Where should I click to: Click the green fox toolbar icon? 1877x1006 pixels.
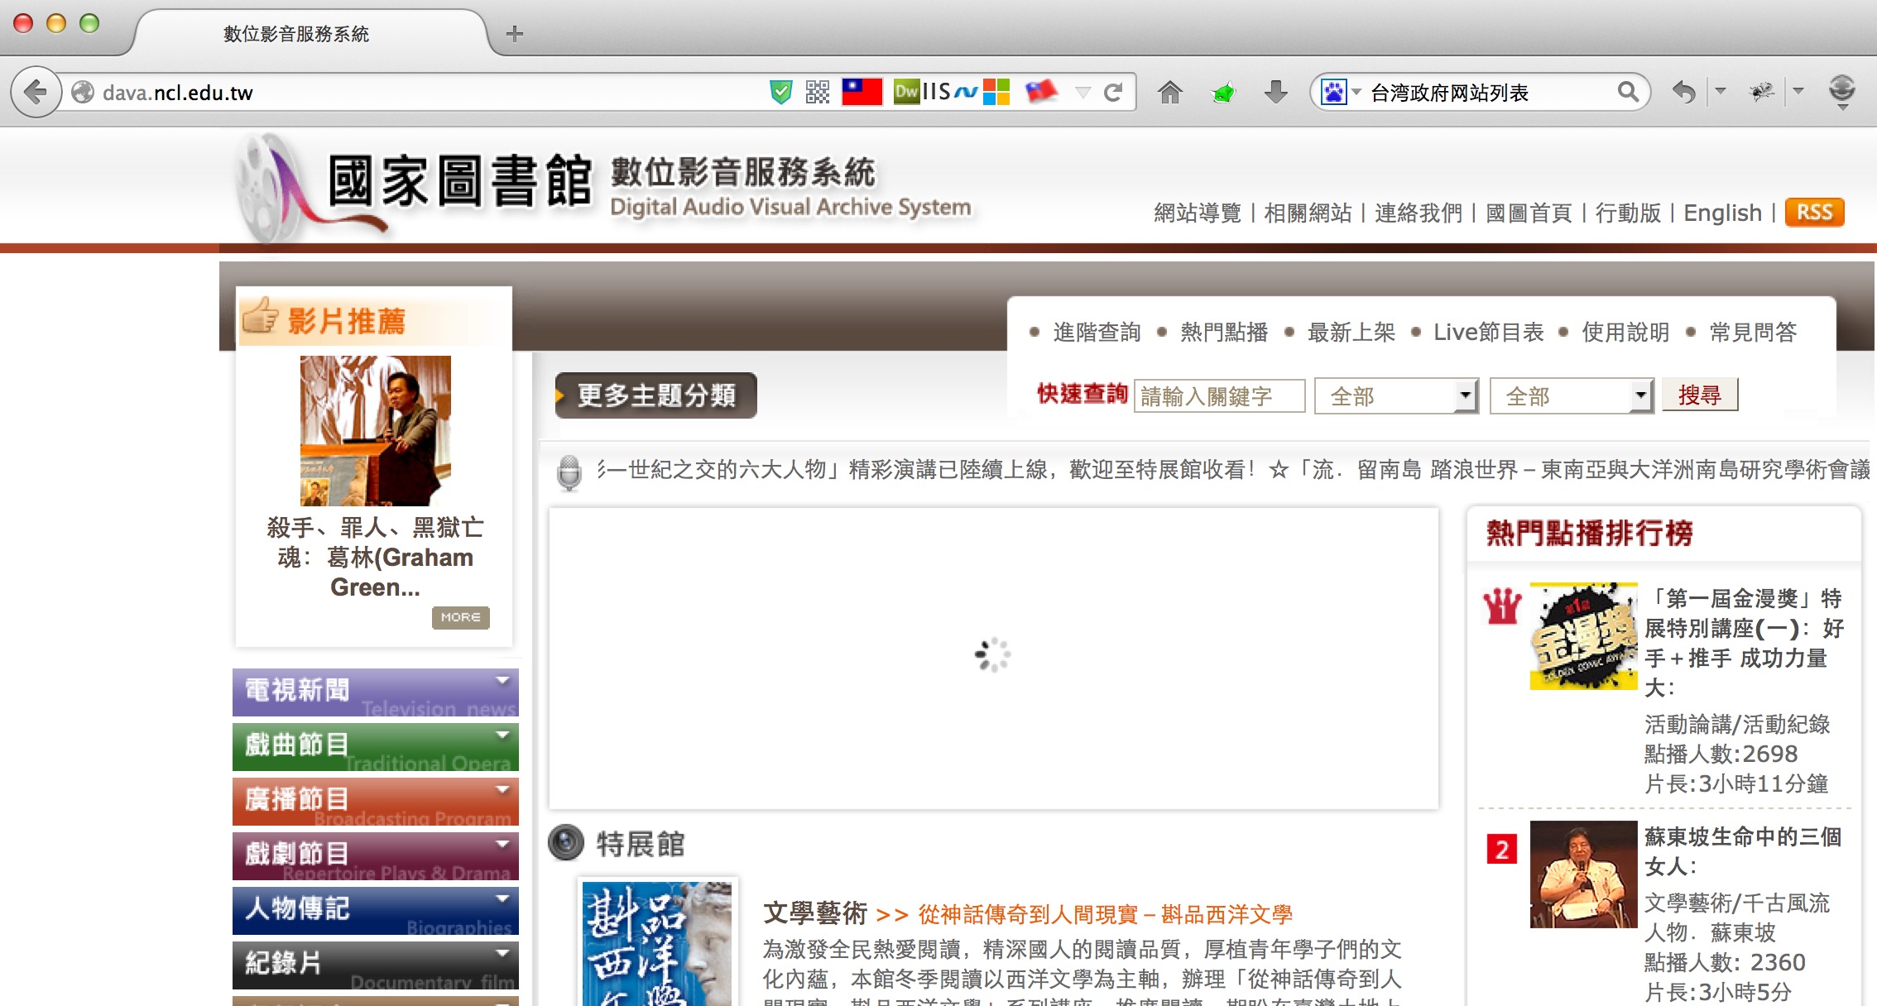1223,93
